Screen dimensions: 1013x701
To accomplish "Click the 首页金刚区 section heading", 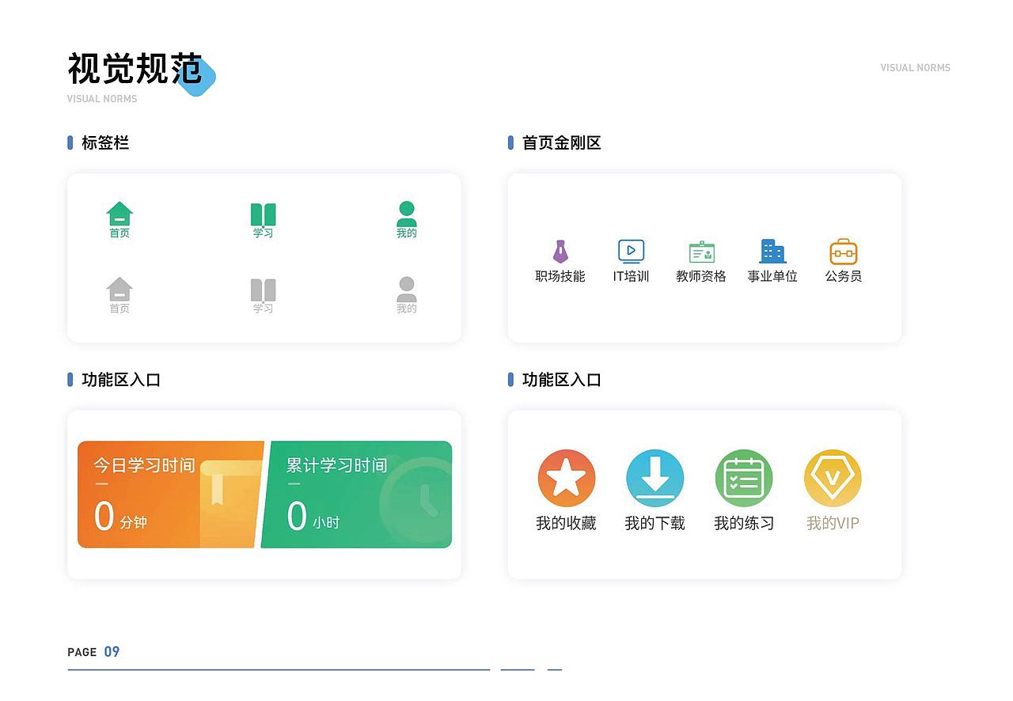I will coord(562,143).
